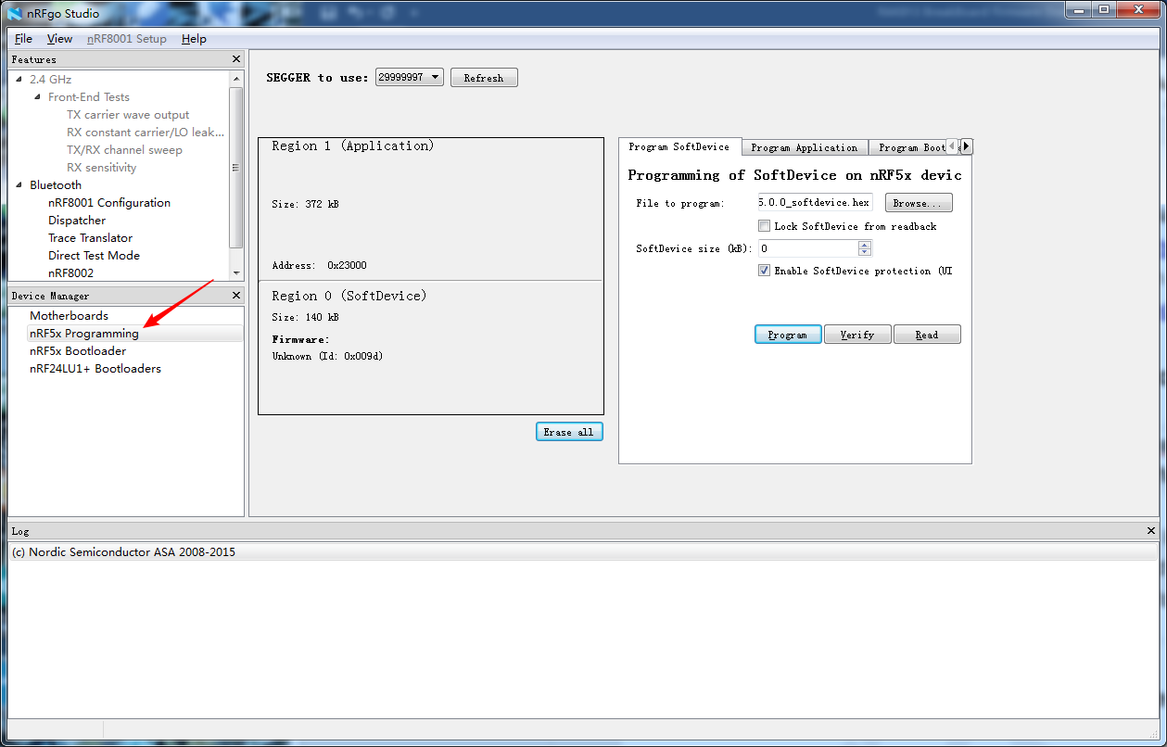
Task: Open the SEGGER to use dropdown
Action: tap(410, 77)
